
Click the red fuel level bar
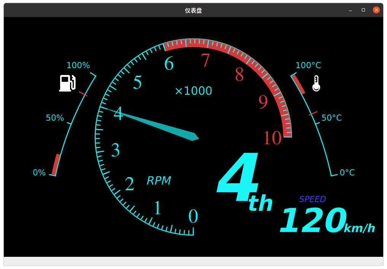pos(56,164)
